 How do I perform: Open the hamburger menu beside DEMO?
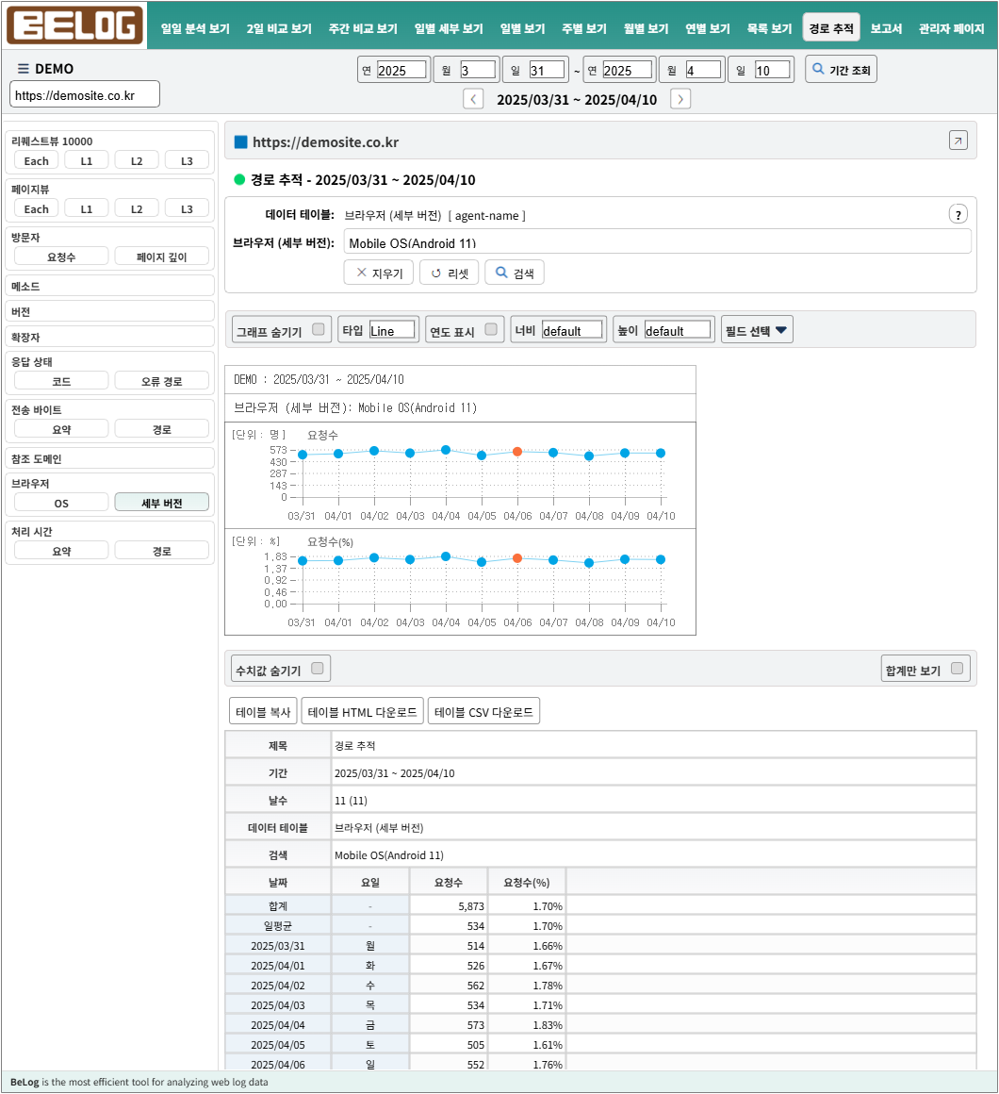23,68
